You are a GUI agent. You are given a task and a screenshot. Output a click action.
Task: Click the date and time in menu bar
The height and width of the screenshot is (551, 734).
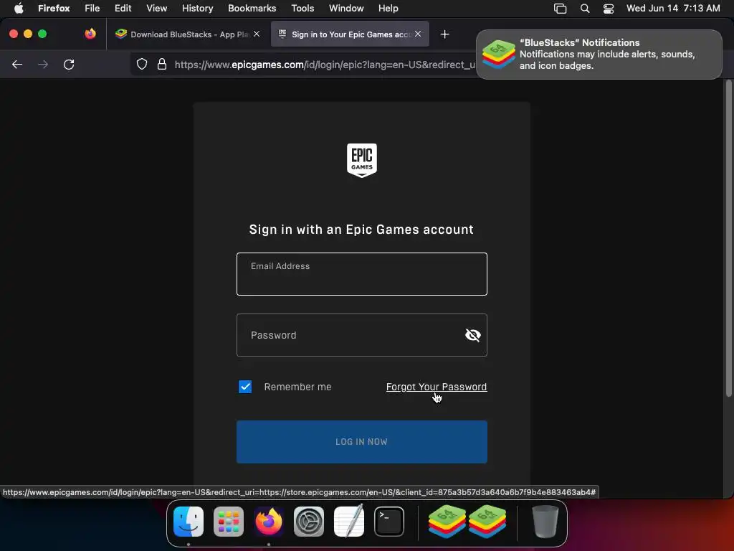tap(673, 8)
